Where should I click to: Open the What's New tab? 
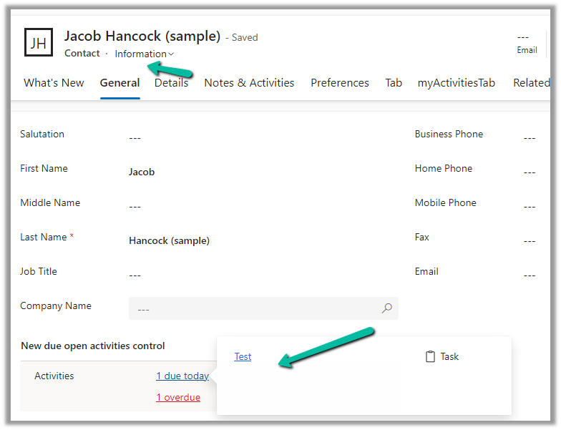coord(54,83)
